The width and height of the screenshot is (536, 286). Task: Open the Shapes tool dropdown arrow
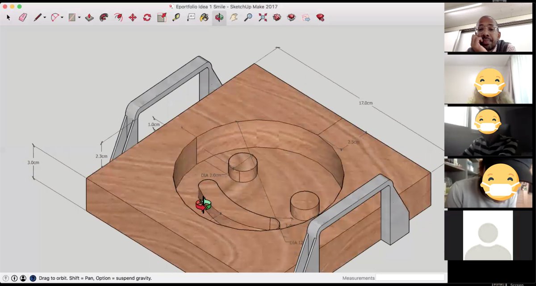[79, 18]
